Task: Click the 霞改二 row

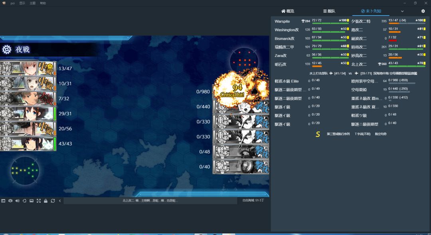Action: click(x=388, y=29)
